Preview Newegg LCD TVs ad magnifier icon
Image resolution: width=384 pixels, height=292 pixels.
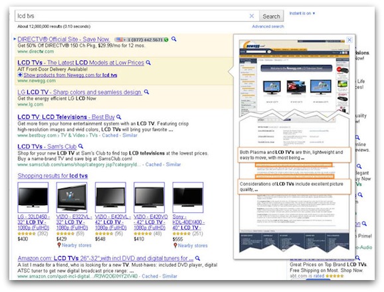148,62
